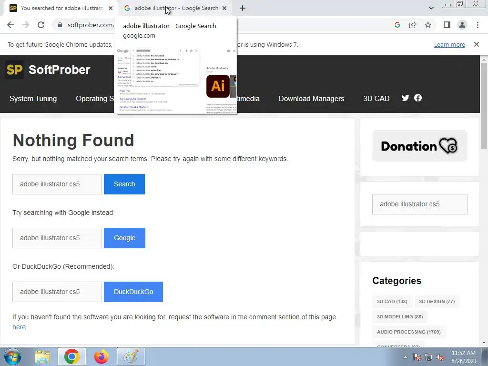The image size is (488, 366).
Task: Click the SP SoftProber logo icon
Action: tap(14, 70)
